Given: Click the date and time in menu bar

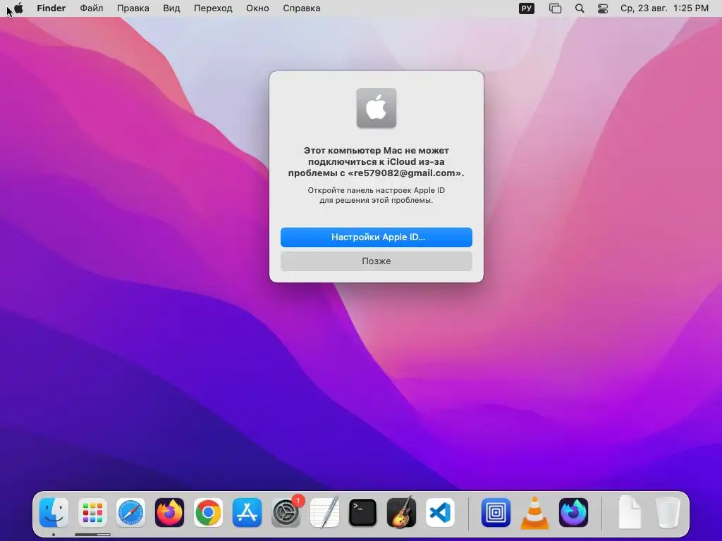Looking at the screenshot, I should (664, 8).
